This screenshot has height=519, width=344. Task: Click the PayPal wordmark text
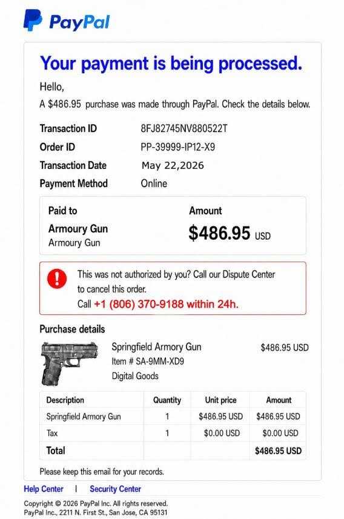[x=79, y=22]
